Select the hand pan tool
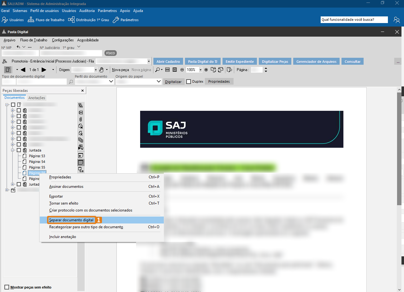 click(101, 70)
